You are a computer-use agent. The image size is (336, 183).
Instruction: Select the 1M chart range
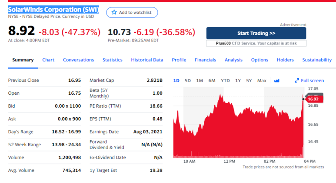(x=200, y=80)
